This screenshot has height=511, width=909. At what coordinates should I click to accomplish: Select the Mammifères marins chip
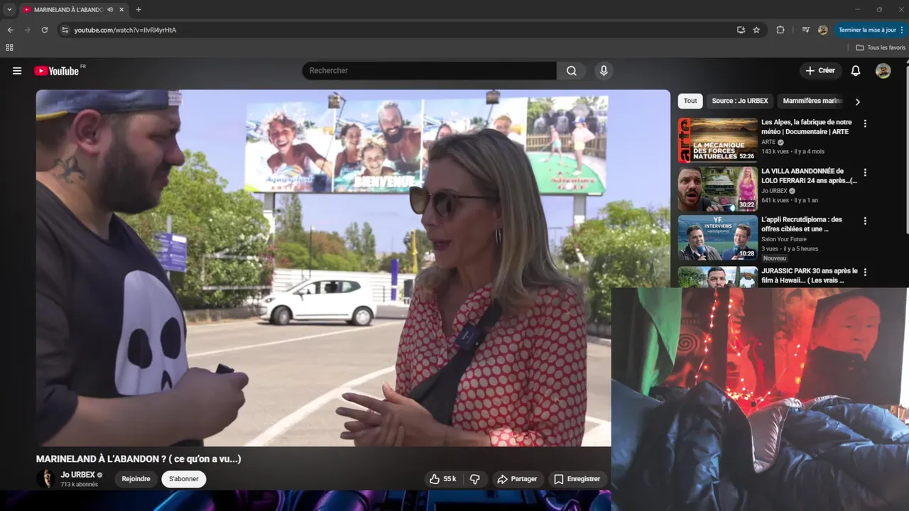812,101
